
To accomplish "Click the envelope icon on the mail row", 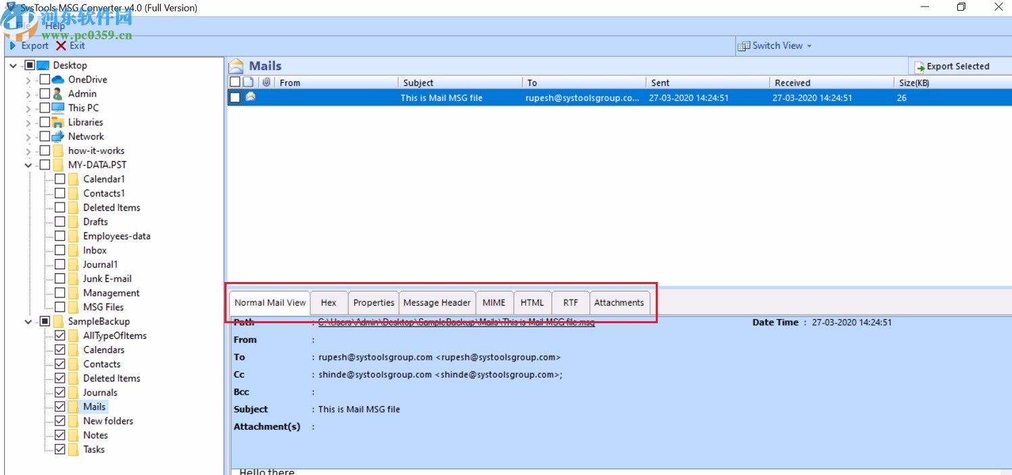I will [x=251, y=97].
